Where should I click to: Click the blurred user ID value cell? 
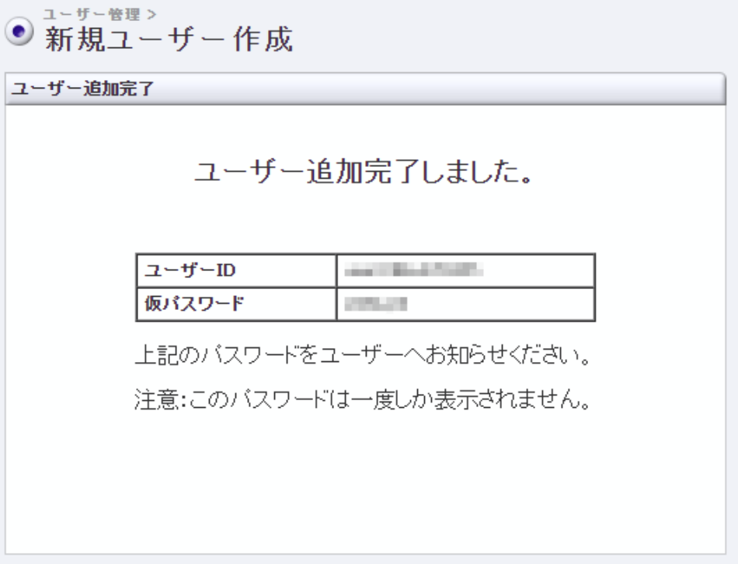[x=466, y=270]
